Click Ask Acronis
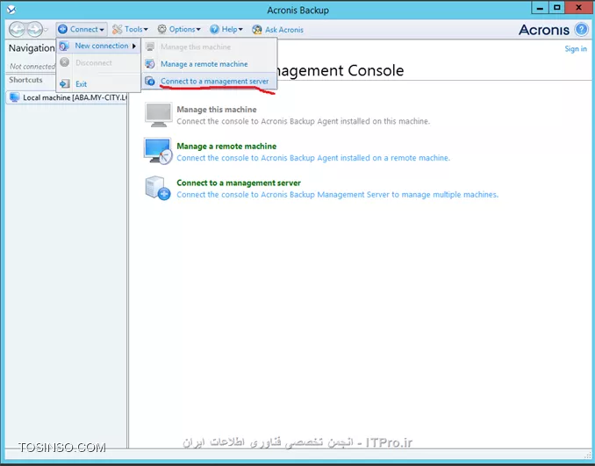595x466 pixels. [x=278, y=30]
